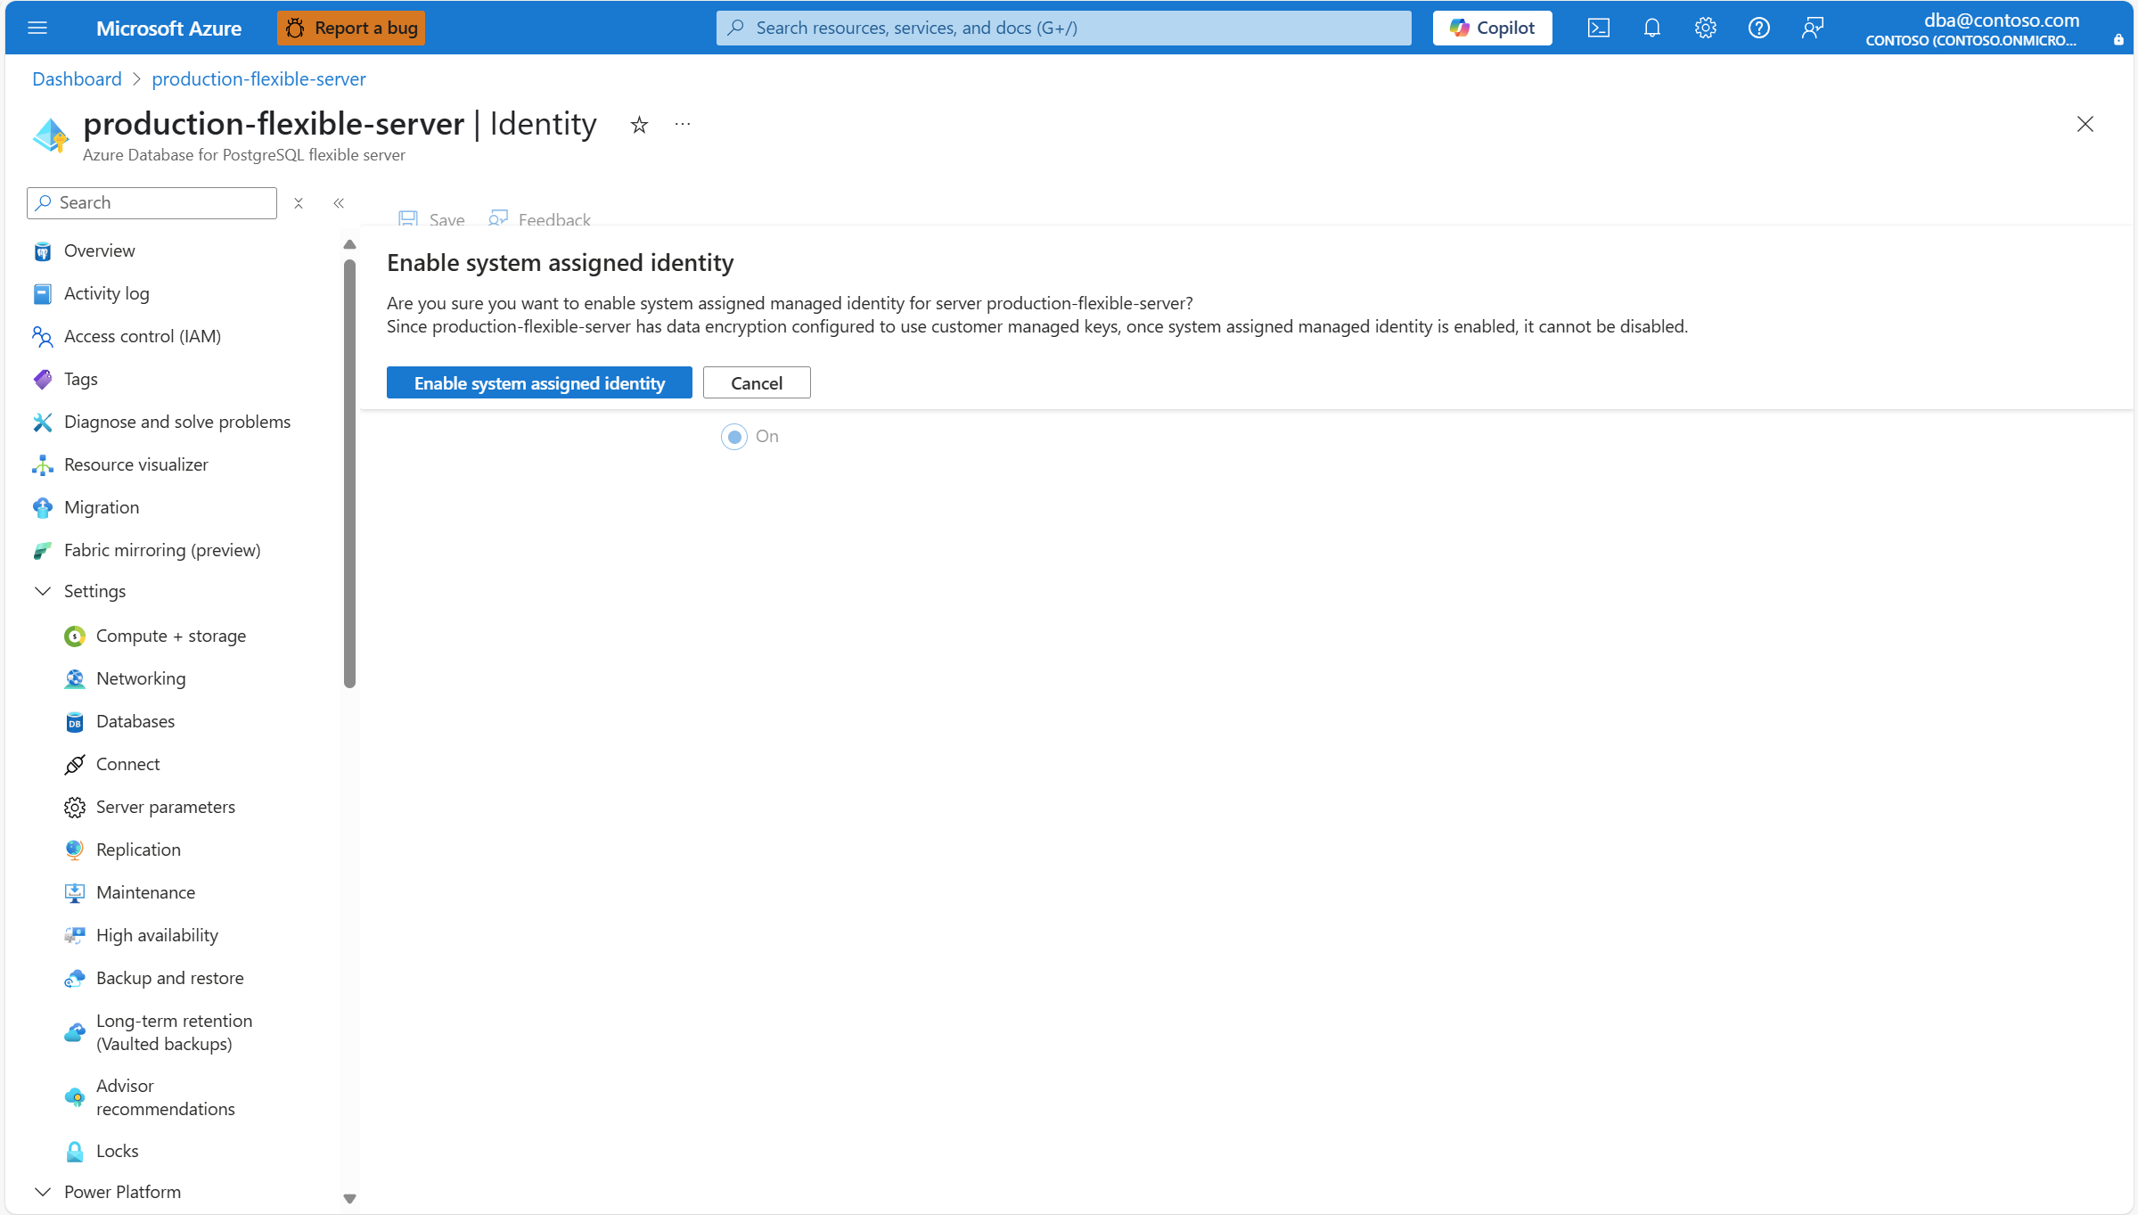Viewport: 2138px width, 1215px height.
Task: Click the sidebar scroll down arrow
Action: click(x=349, y=1199)
